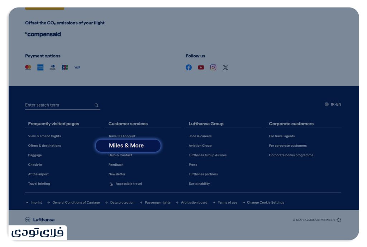
Task: Open the highlighted Miles & More link
Action: (x=127, y=146)
